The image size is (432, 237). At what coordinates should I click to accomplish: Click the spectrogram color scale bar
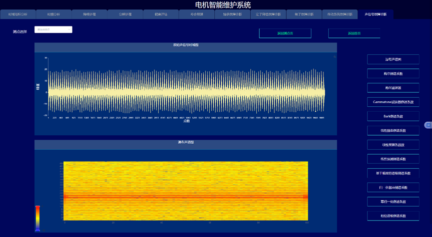[38, 219]
